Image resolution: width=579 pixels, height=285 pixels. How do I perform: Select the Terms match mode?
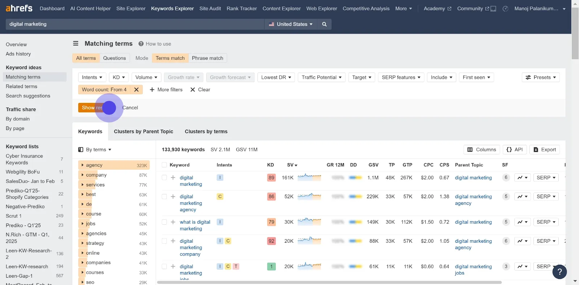click(170, 58)
